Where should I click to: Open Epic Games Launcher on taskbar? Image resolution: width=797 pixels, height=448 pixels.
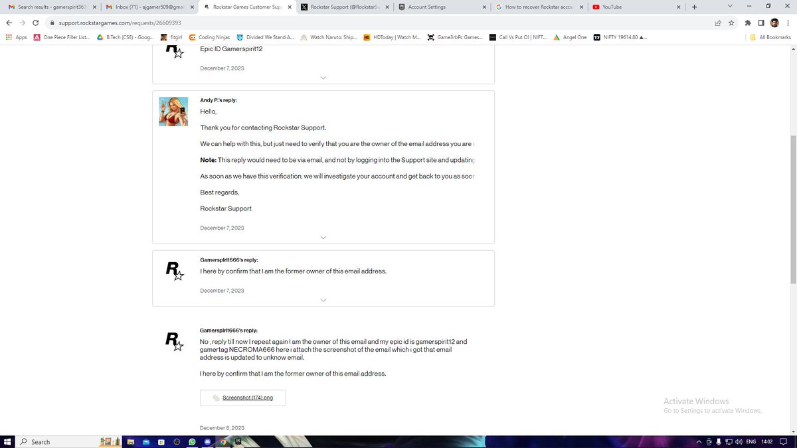pos(238,441)
